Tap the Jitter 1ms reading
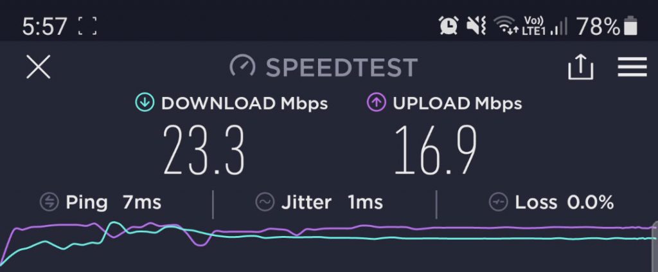The height and width of the screenshot is (272, 658). pos(332,203)
